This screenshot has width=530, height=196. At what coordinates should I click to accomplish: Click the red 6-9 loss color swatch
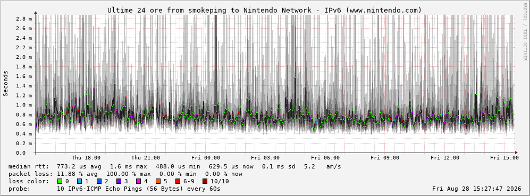[178, 181]
